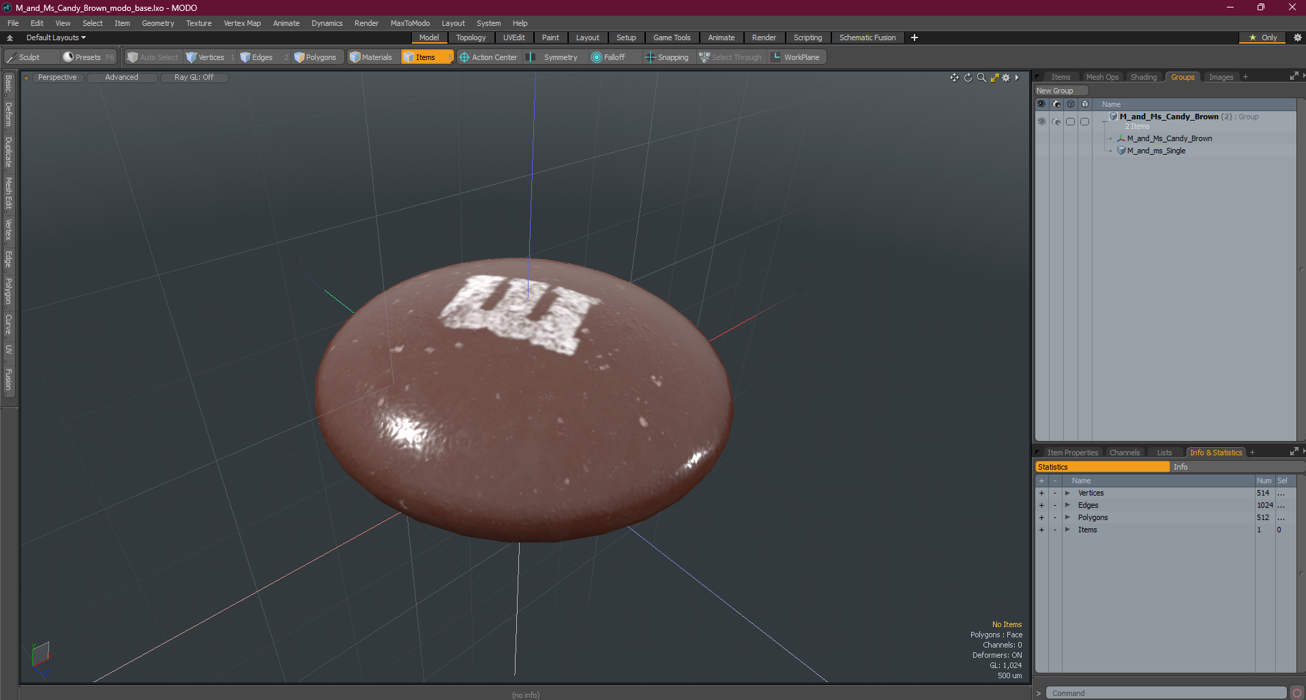Click the Command input field
This screenshot has height=700, width=1306.
pos(1166,693)
